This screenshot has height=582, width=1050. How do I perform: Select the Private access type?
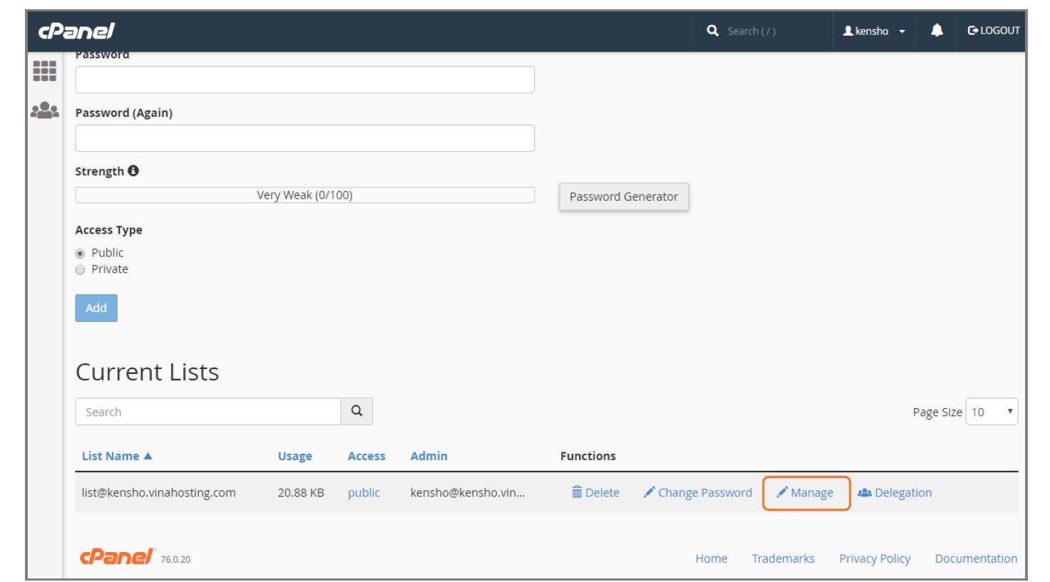80,270
